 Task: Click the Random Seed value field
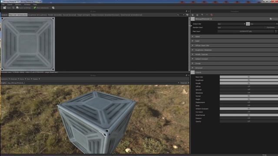(240, 28)
